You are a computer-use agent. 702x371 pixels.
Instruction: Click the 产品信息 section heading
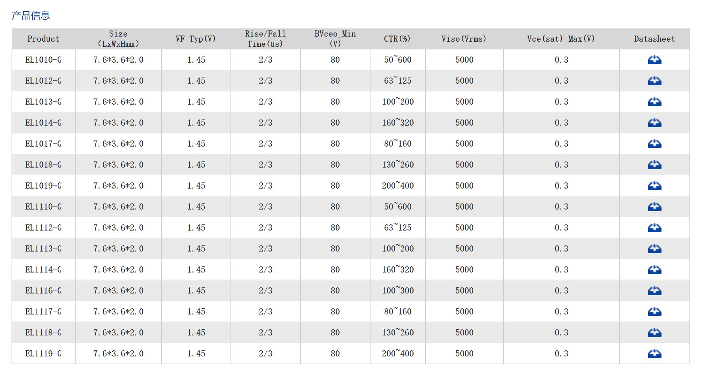pos(31,15)
